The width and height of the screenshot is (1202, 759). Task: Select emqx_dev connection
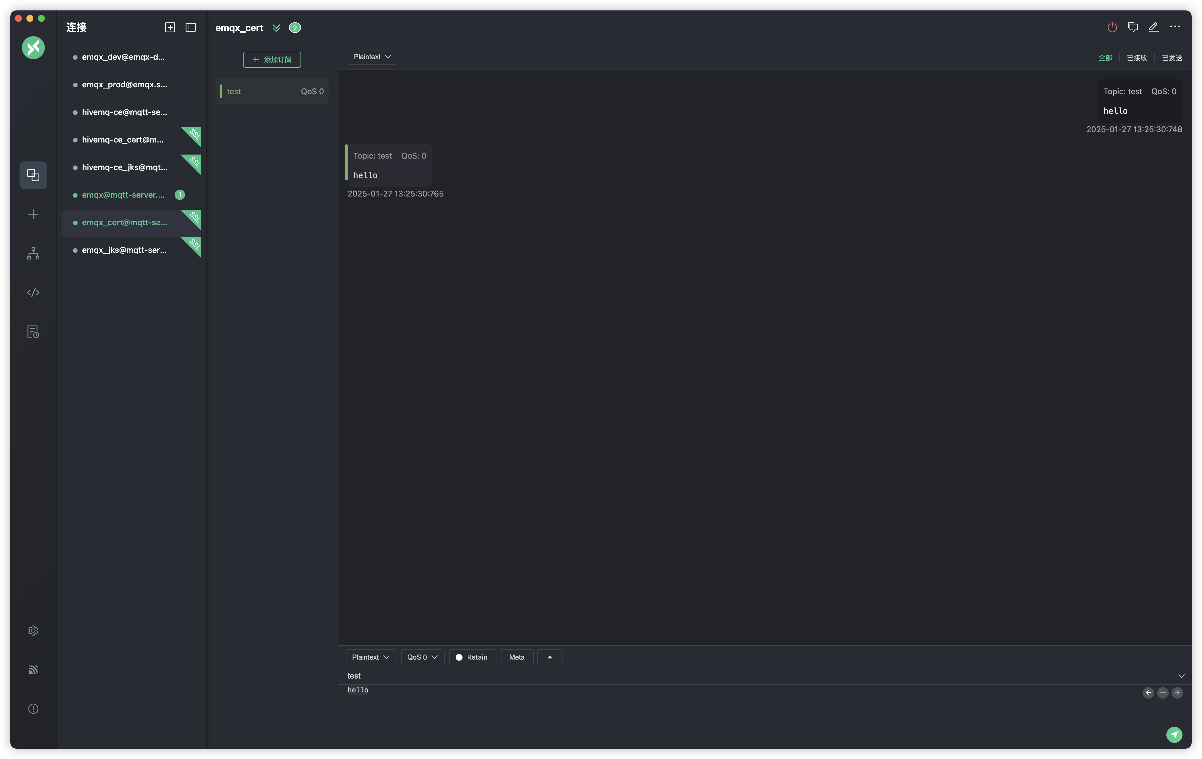click(x=131, y=57)
